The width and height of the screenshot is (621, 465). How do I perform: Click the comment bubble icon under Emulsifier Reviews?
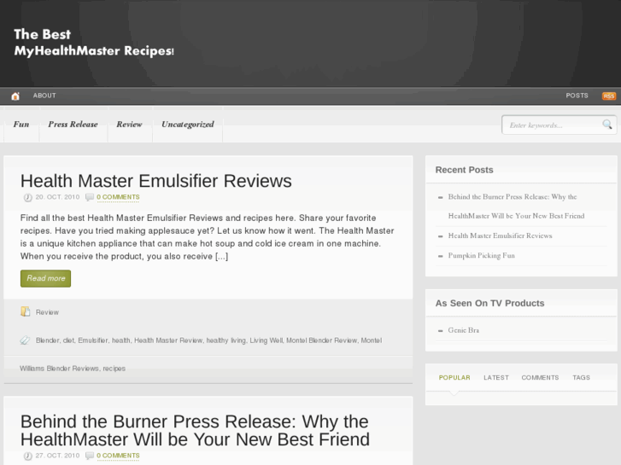[90, 197]
